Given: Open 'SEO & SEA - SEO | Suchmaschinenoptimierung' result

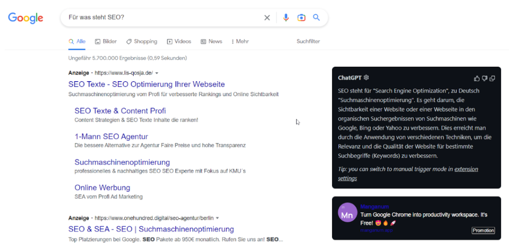Looking at the screenshot, I should (x=151, y=229).
